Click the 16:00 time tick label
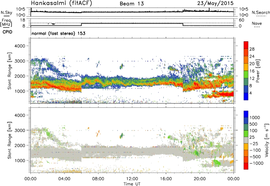 tap(166, 179)
